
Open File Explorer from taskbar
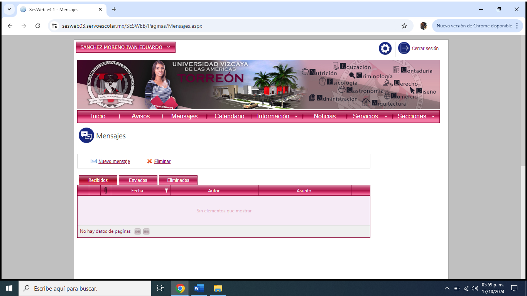pos(218,288)
